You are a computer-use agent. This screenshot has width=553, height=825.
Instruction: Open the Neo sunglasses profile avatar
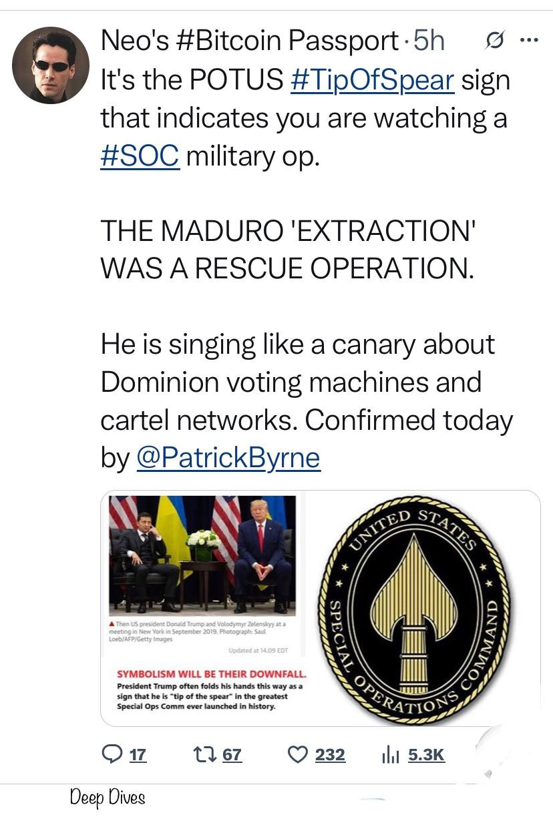tap(50, 65)
